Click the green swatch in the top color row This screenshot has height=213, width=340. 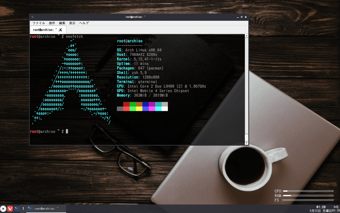tap(133, 104)
